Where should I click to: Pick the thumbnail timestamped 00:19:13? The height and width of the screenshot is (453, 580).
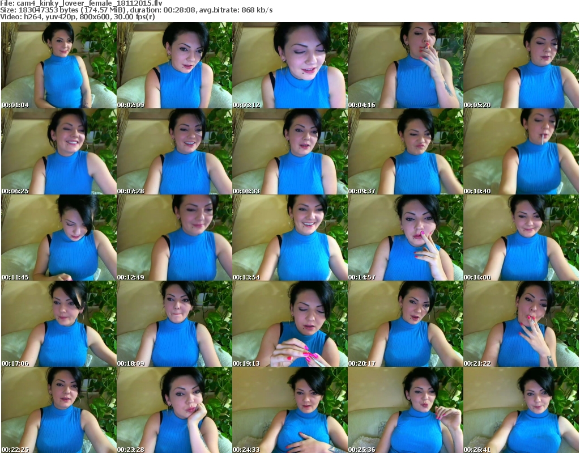(290, 324)
